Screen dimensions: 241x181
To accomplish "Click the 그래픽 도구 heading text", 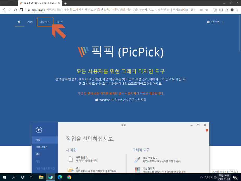I will [141, 150].
